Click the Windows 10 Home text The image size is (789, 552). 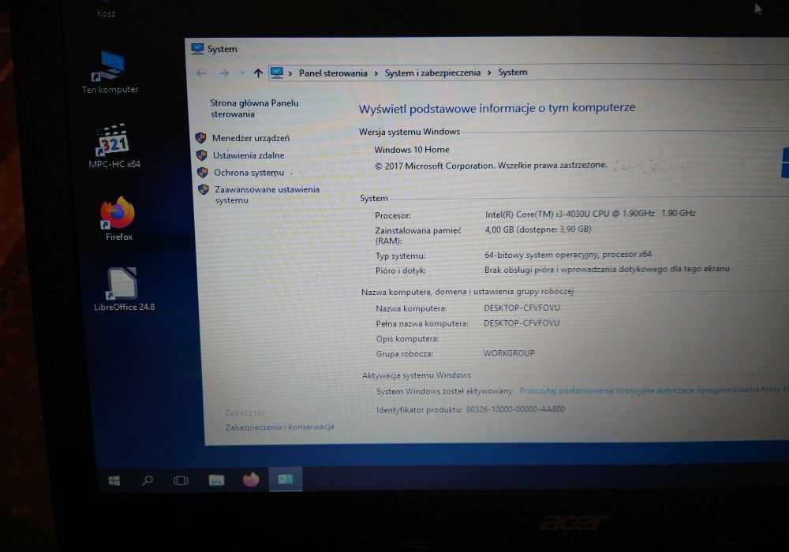click(x=412, y=149)
